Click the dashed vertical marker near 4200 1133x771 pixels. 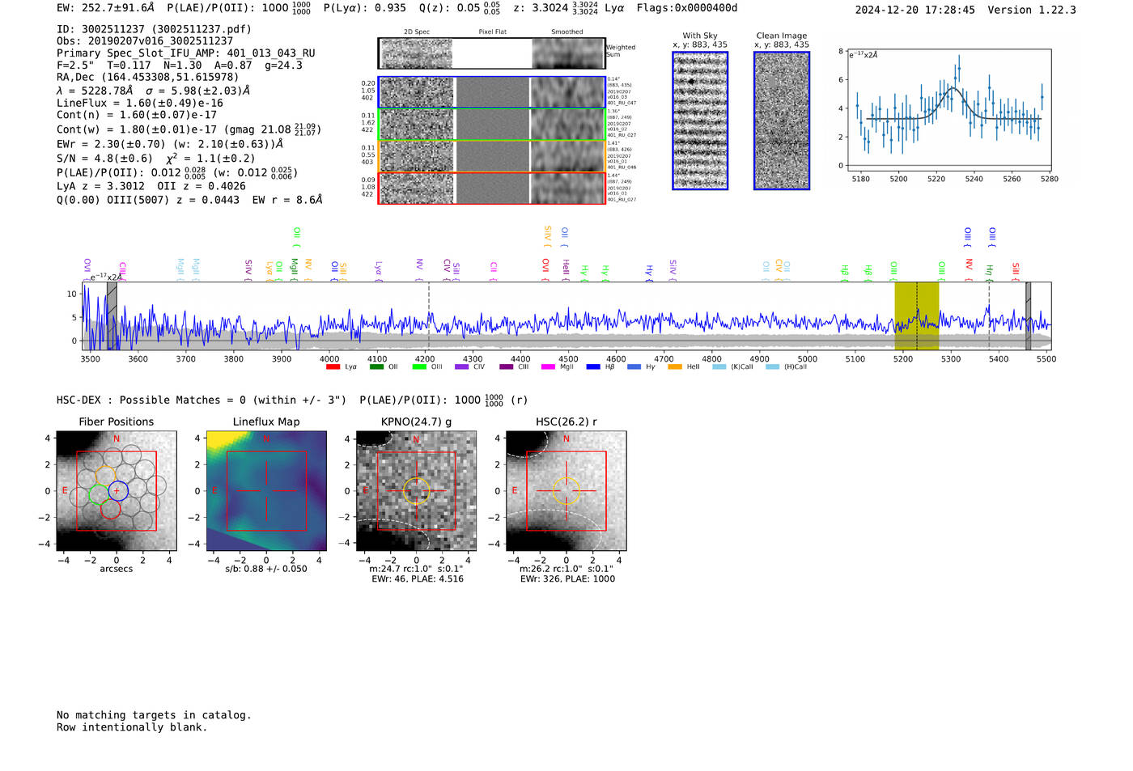coord(429,316)
